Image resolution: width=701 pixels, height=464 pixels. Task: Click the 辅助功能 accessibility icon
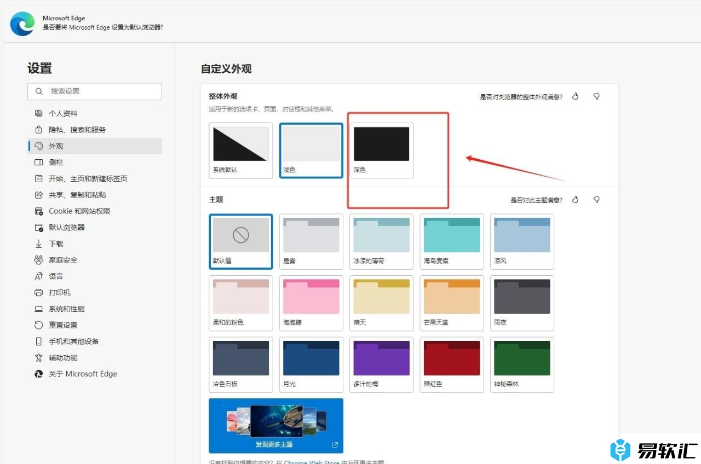(39, 358)
